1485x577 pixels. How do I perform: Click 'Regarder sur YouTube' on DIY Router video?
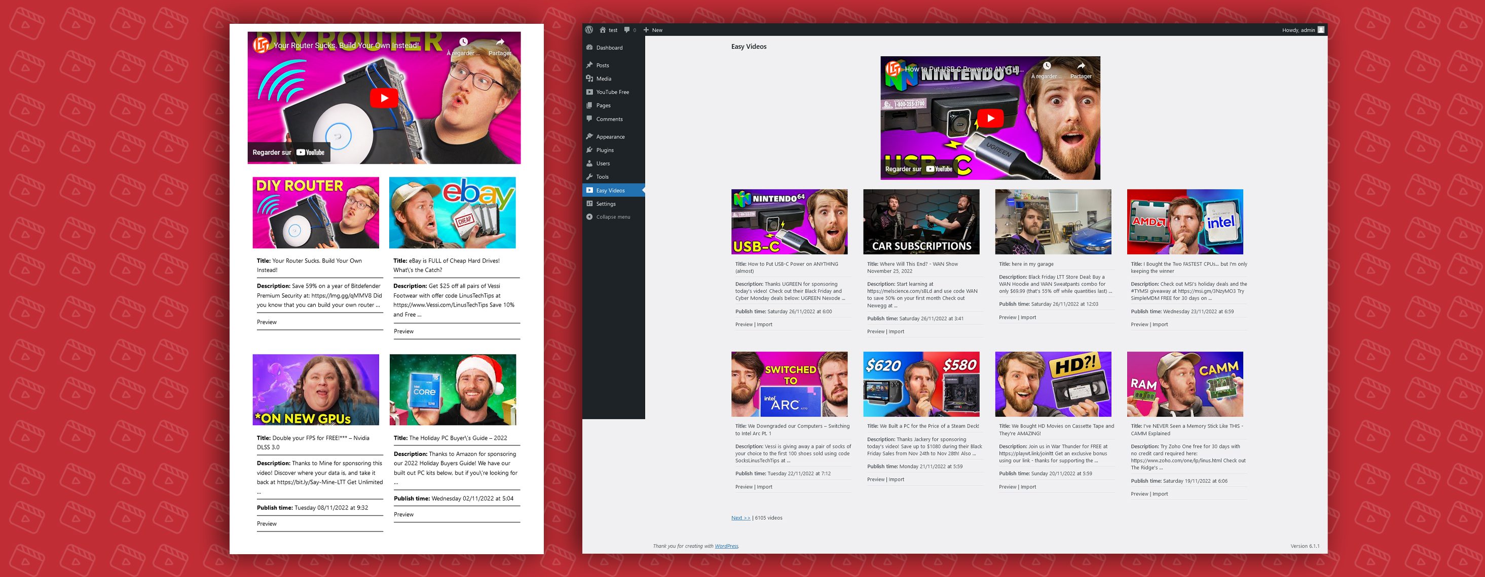click(x=289, y=152)
